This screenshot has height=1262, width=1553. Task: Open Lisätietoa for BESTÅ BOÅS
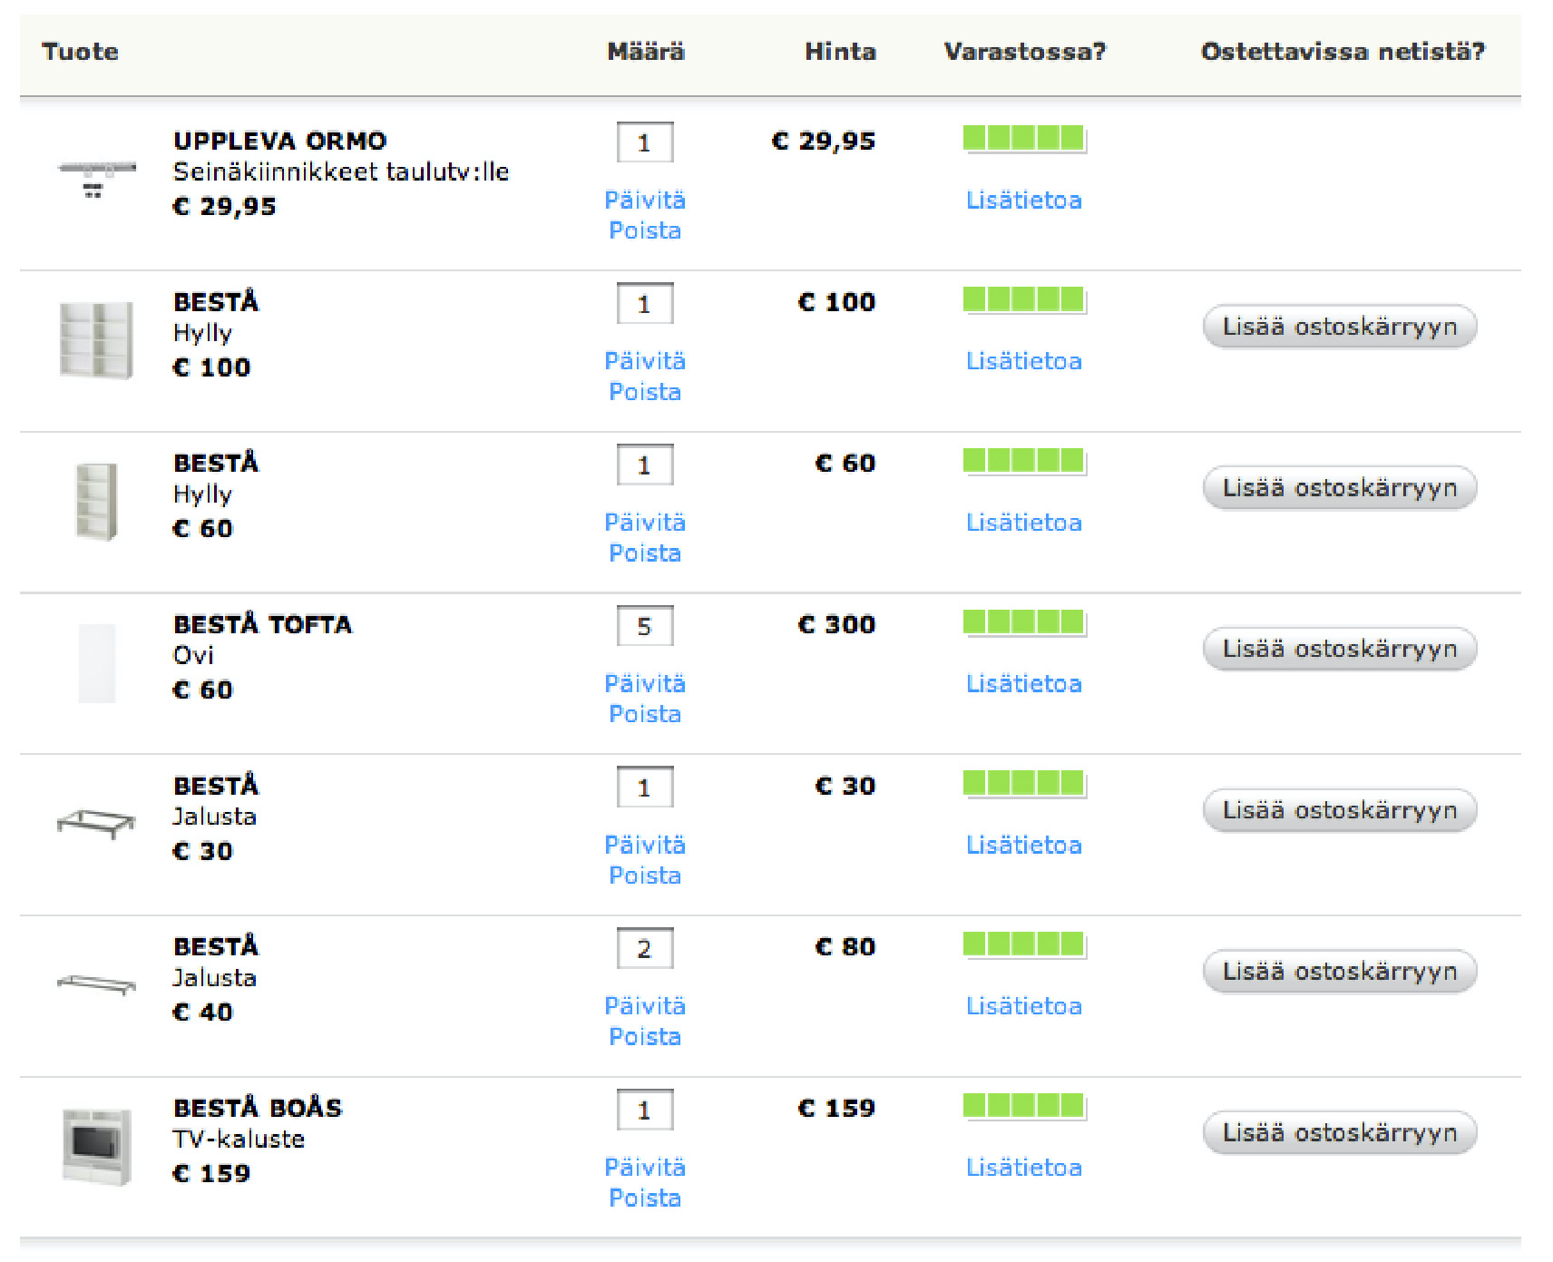1024,1167
